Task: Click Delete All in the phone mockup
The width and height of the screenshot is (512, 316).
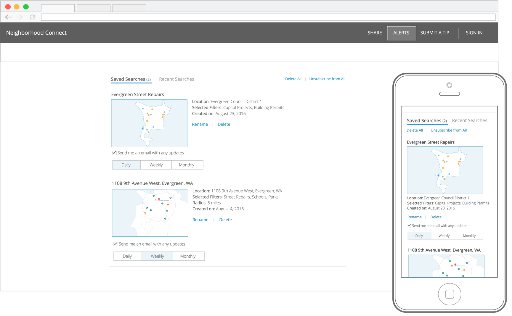Action: point(415,130)
